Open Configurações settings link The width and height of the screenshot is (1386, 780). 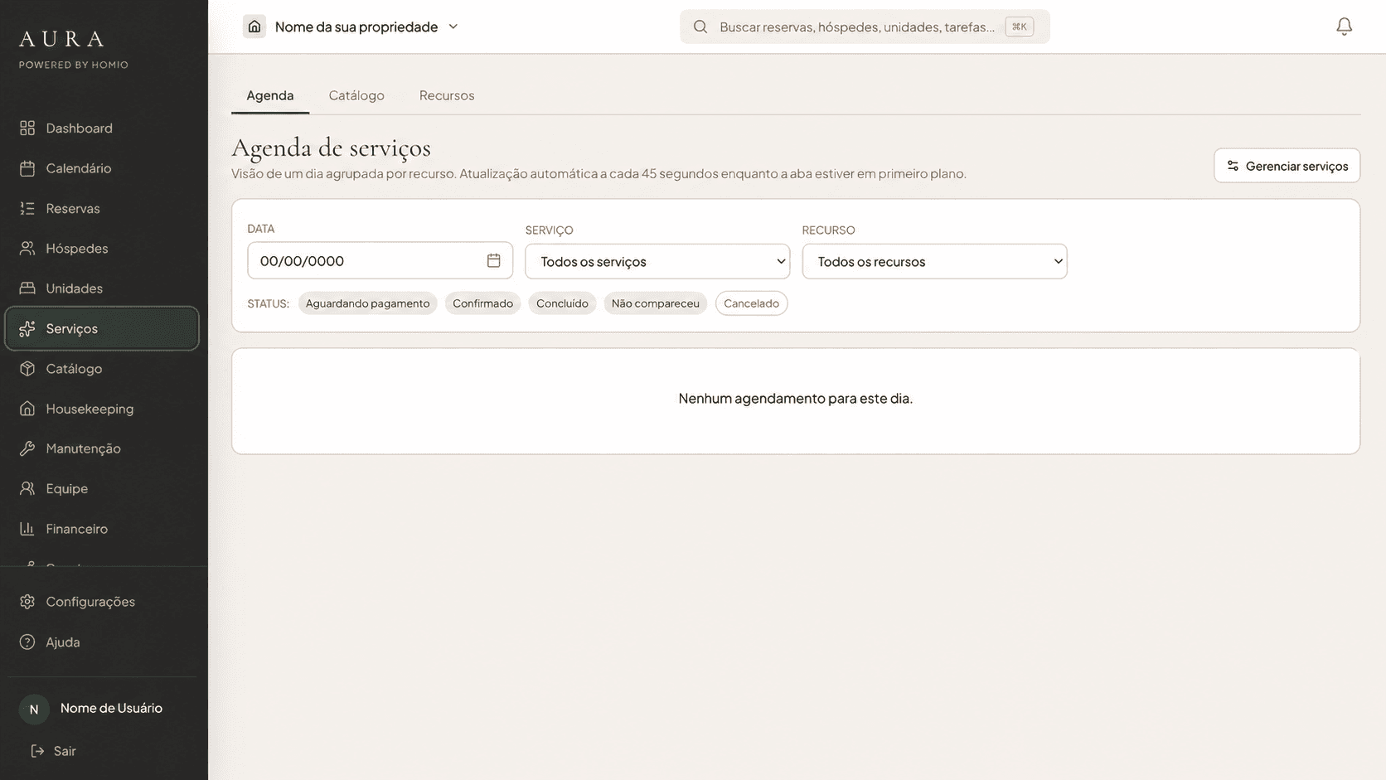[x=102, y=602]
